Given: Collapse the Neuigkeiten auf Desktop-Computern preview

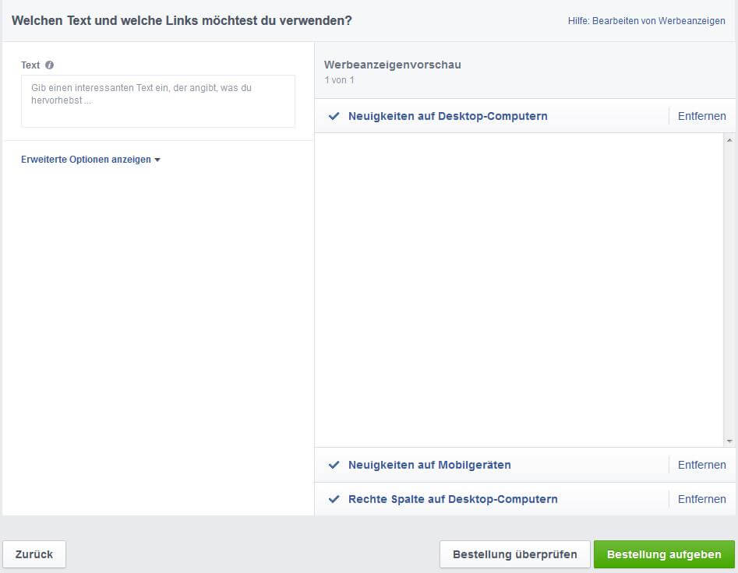Looking at the screenshot, I should [447, 116].
